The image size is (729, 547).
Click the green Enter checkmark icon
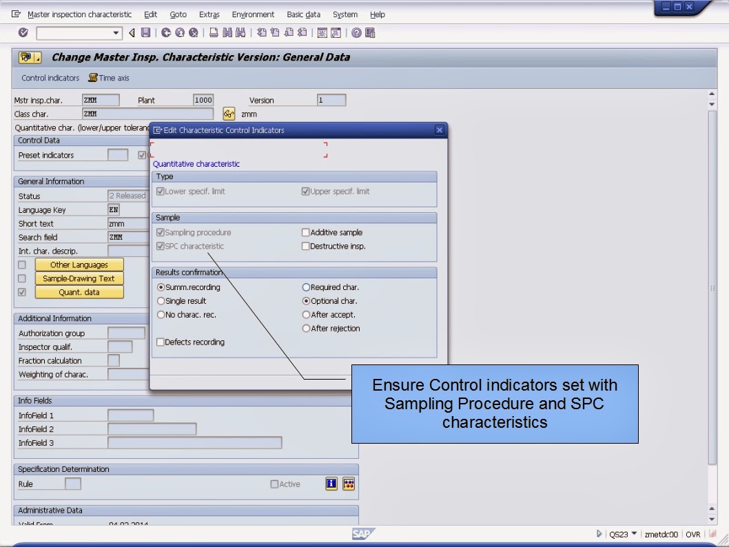click(x=23, y=32)
